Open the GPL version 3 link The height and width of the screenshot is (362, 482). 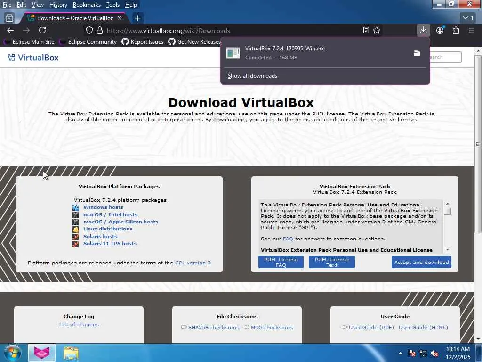pos(193,263)
